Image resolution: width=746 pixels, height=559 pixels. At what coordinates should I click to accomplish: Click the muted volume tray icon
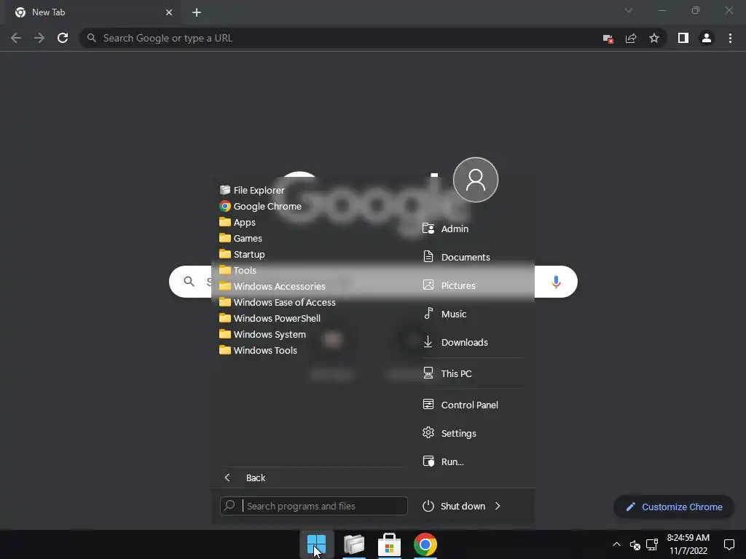click(635, 544)
